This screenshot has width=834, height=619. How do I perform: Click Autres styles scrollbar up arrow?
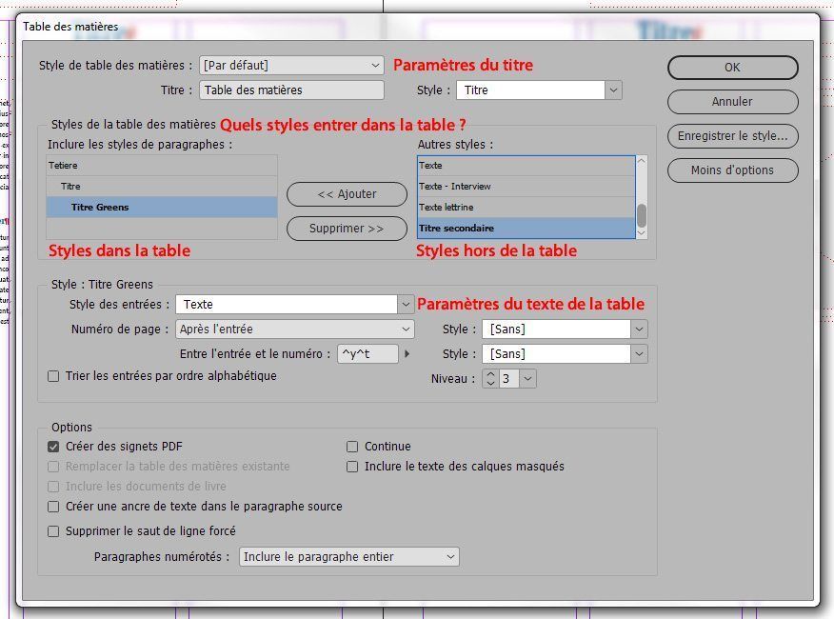pyautogui.click(x=642, y=161)
